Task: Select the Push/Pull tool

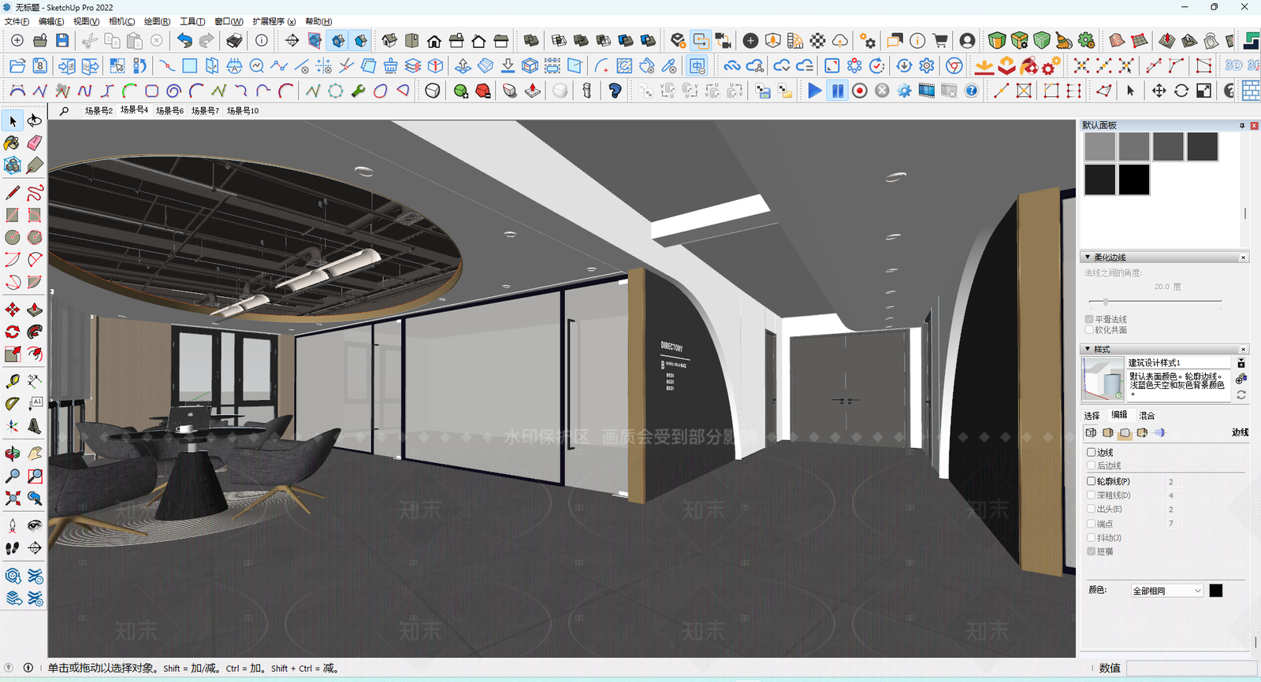Action: [35, 309]
